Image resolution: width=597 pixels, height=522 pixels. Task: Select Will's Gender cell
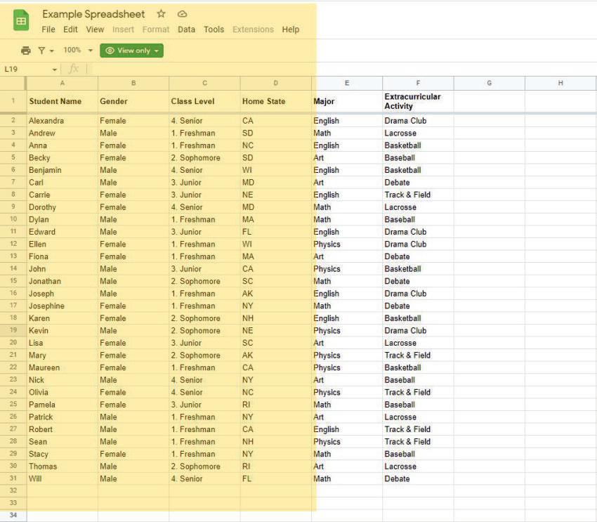click(x=133, y=478)
